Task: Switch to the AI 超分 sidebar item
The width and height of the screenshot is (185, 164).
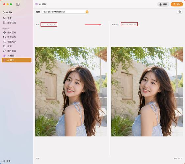Action: click(x=16, y=60)
